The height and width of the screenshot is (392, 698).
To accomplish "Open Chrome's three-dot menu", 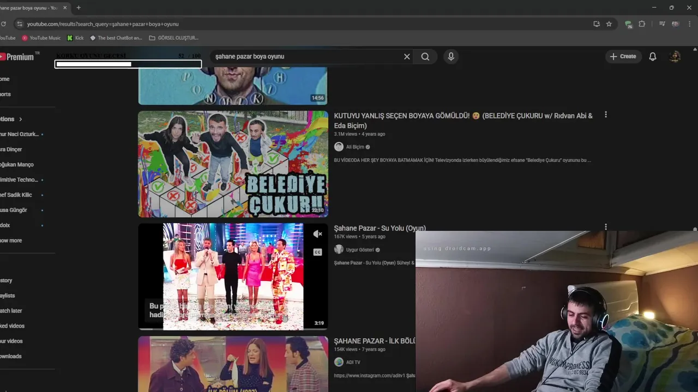I will (690, 24).
